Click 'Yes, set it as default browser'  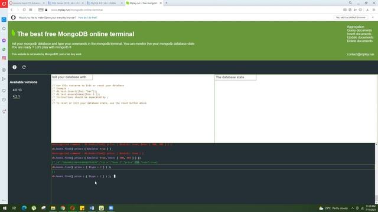click(x=351, y=18)
